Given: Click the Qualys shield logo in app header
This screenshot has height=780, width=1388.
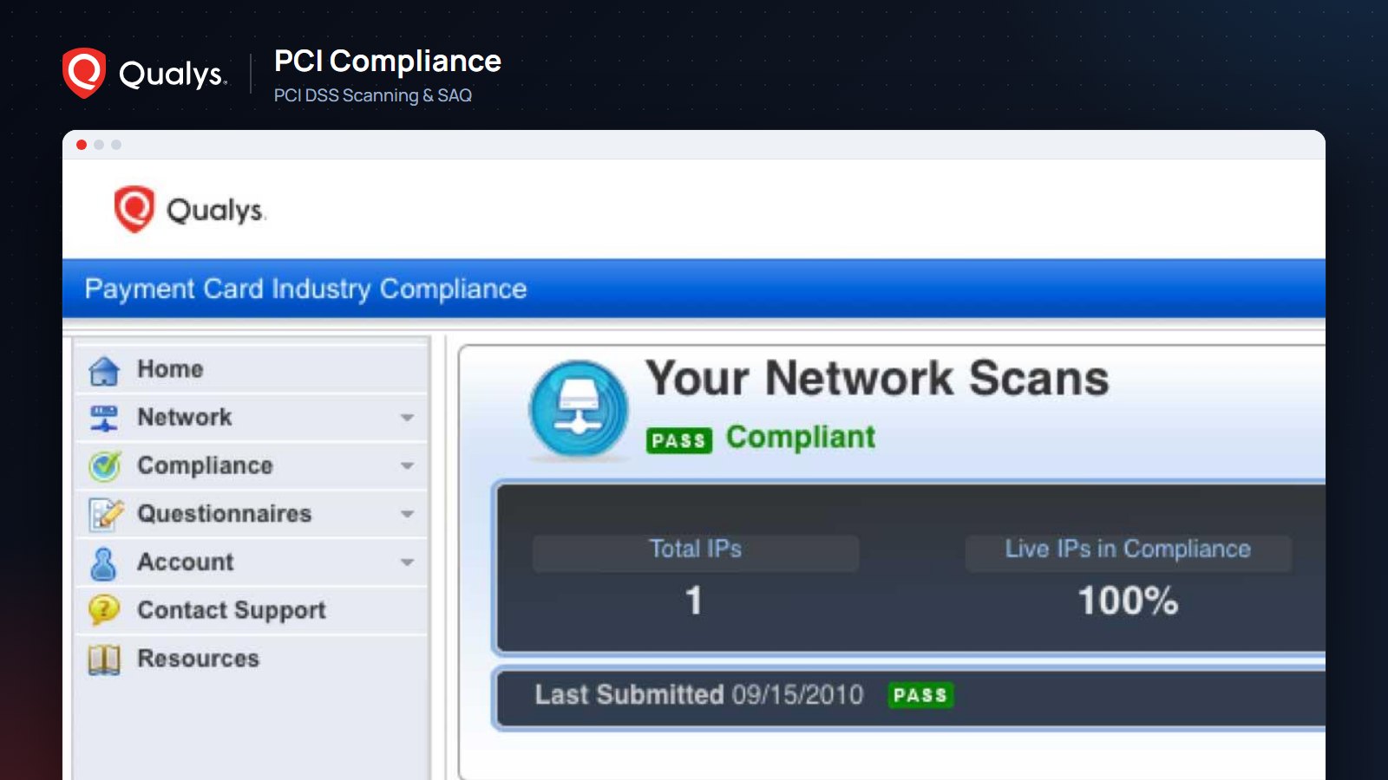Looking at the screenshot, I should 134,209.
